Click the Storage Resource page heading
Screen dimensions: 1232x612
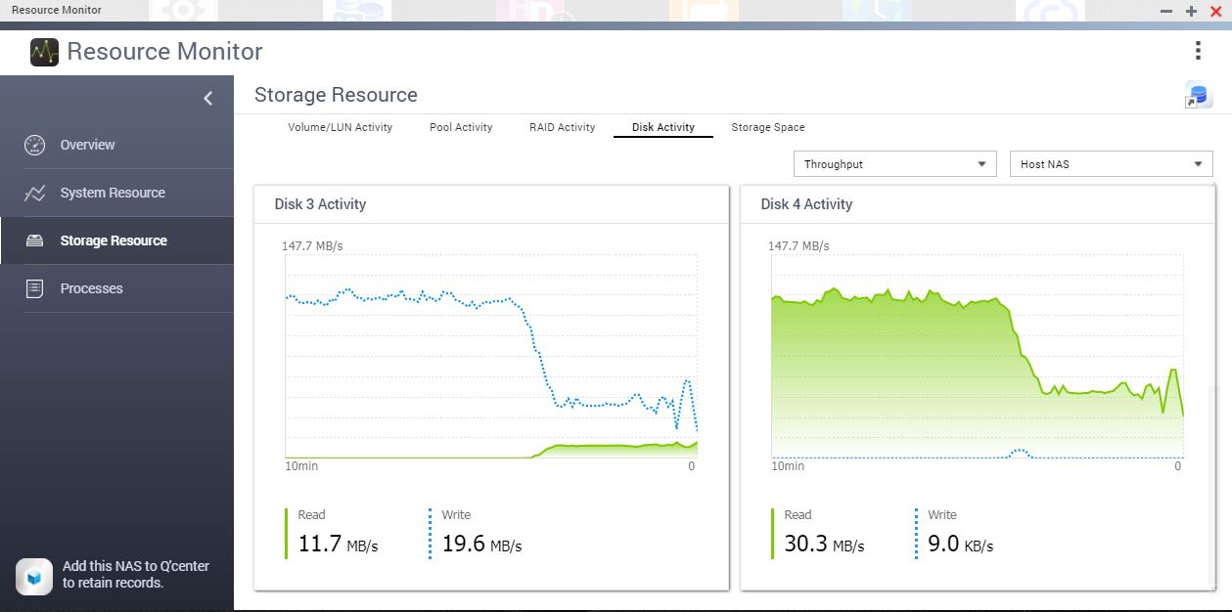click(x=336, y=95)
